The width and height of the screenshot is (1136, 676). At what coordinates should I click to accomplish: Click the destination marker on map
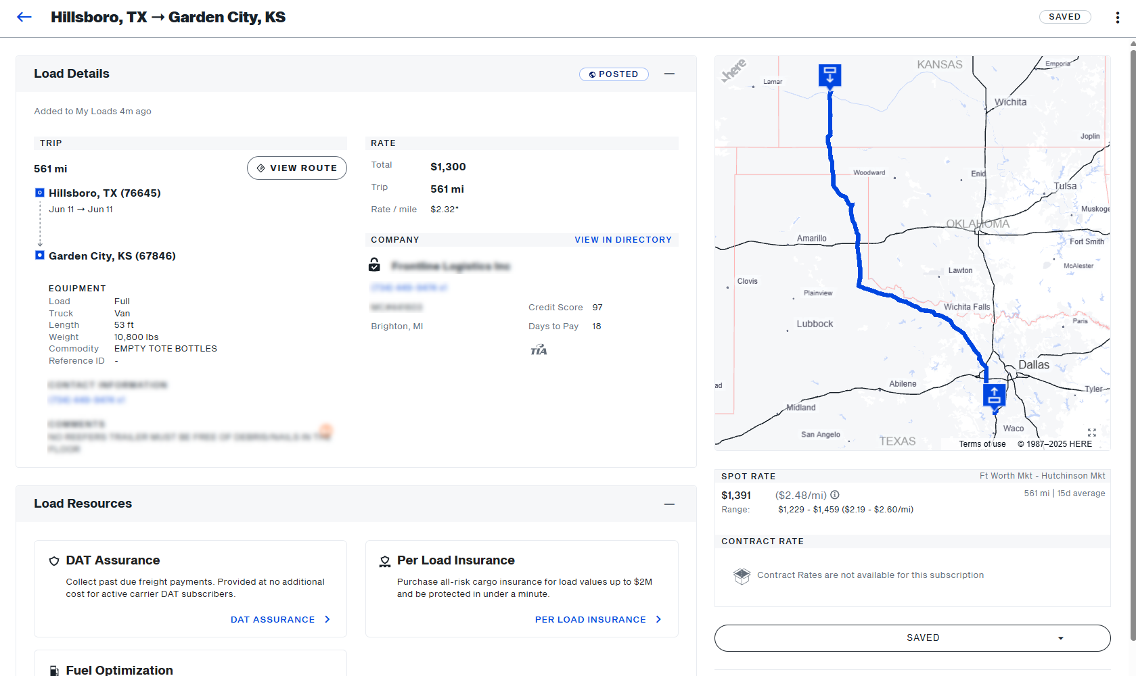tap(830, 75)
